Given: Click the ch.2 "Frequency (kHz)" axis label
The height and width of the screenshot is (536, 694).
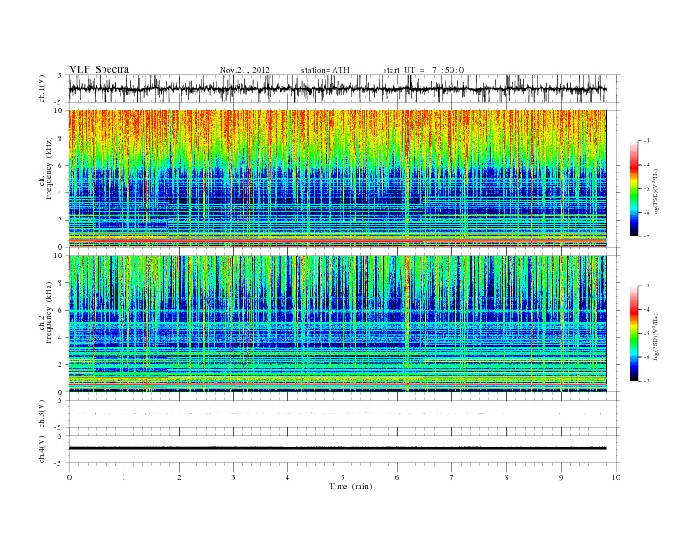Looking at the screenshot, I should [49, 314].
